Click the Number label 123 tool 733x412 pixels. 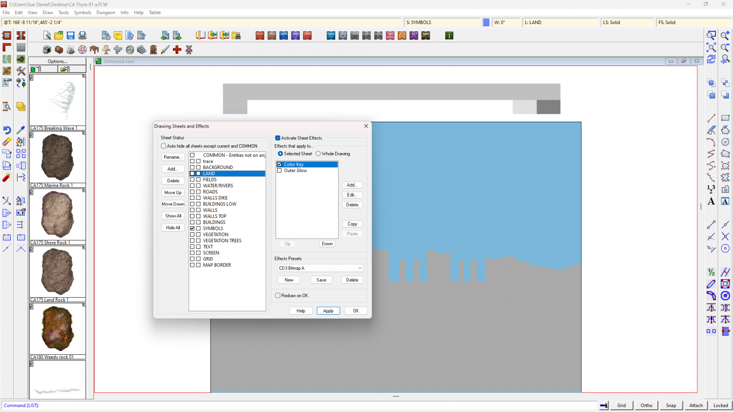[711, 189]
